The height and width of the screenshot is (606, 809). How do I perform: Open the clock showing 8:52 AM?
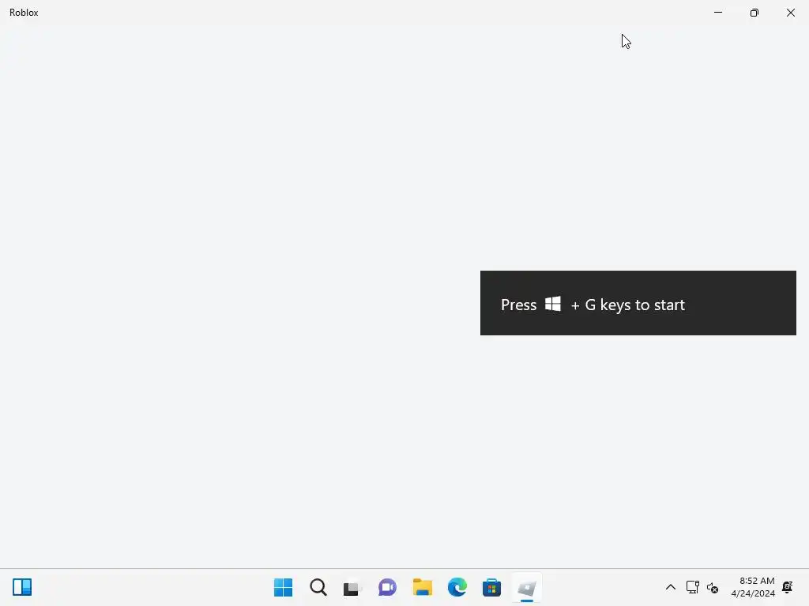(x=753, y=587)
